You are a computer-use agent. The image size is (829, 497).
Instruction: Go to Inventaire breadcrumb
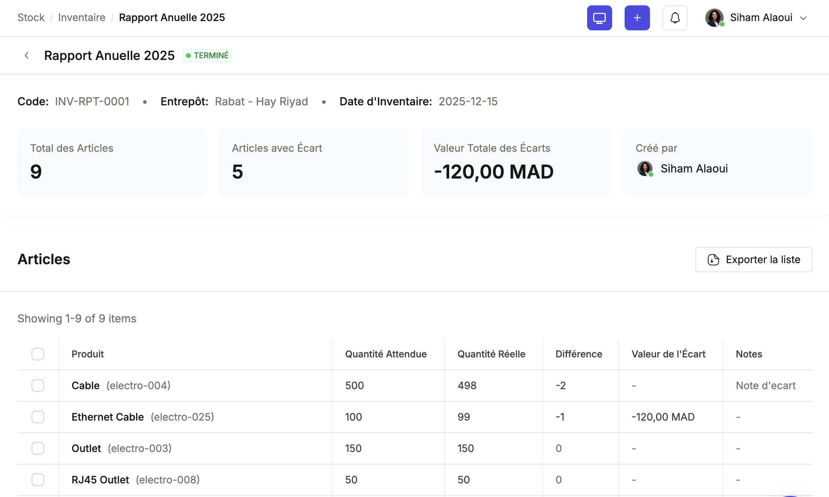(x=82, y=17)
